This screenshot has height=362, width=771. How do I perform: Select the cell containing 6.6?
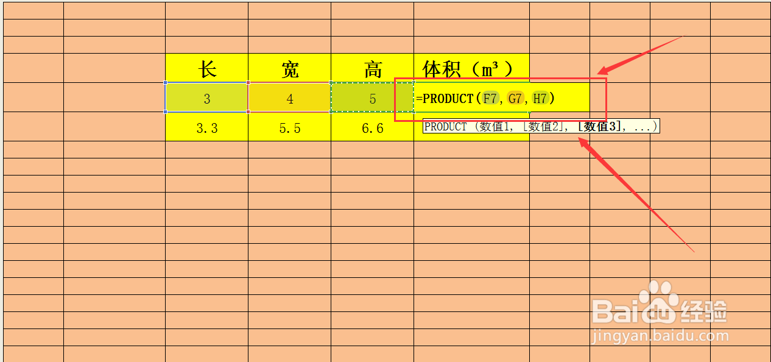click(x=373, y=128)
